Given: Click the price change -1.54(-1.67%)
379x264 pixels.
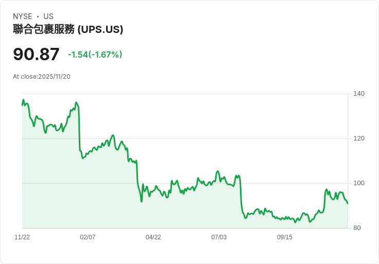Looking at the screenshot, I should pos(95,55).
